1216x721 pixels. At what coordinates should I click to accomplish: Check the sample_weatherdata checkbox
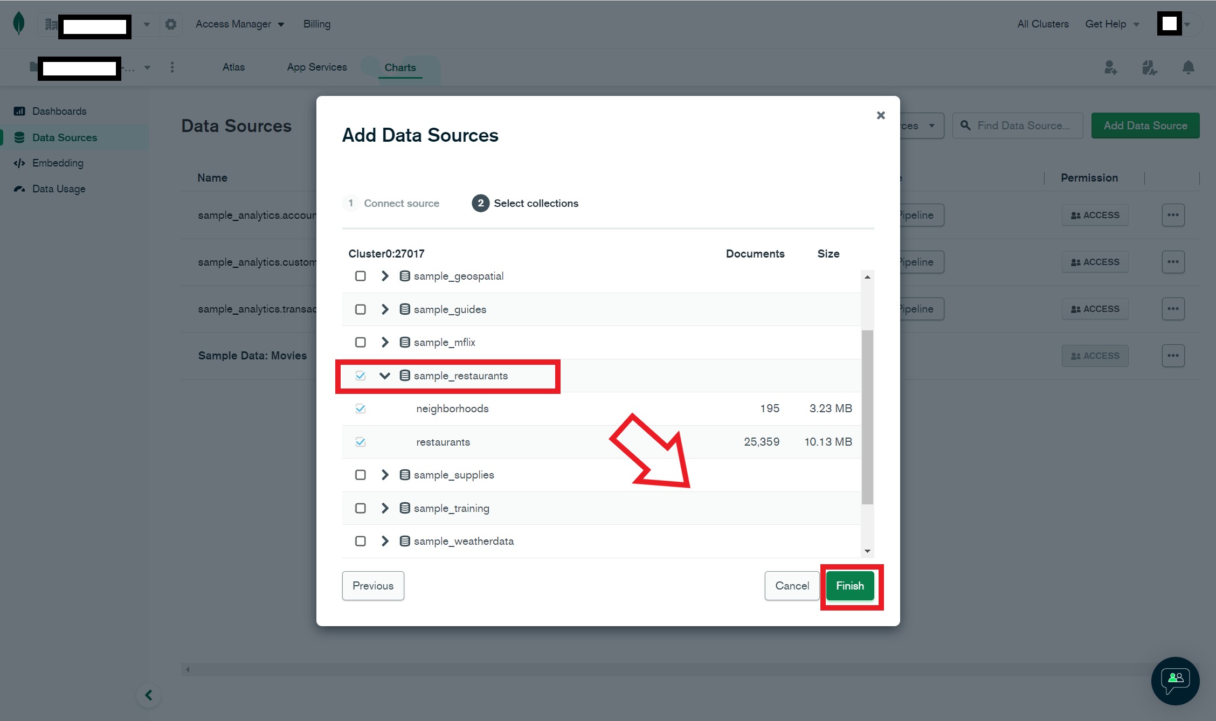coord(361,541)
